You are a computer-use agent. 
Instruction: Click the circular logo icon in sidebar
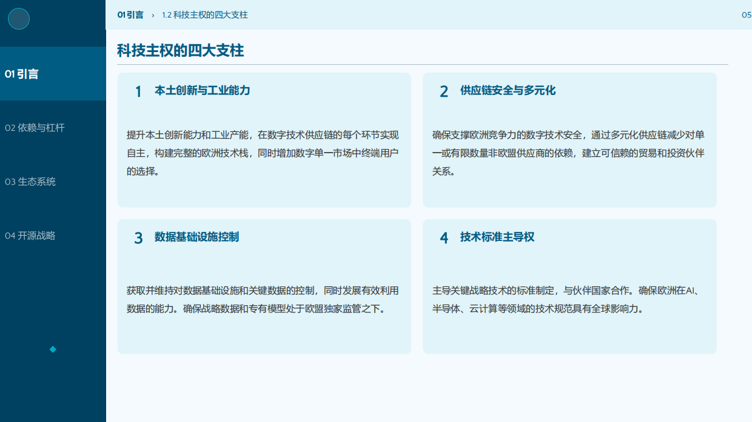tap(19, 19)
